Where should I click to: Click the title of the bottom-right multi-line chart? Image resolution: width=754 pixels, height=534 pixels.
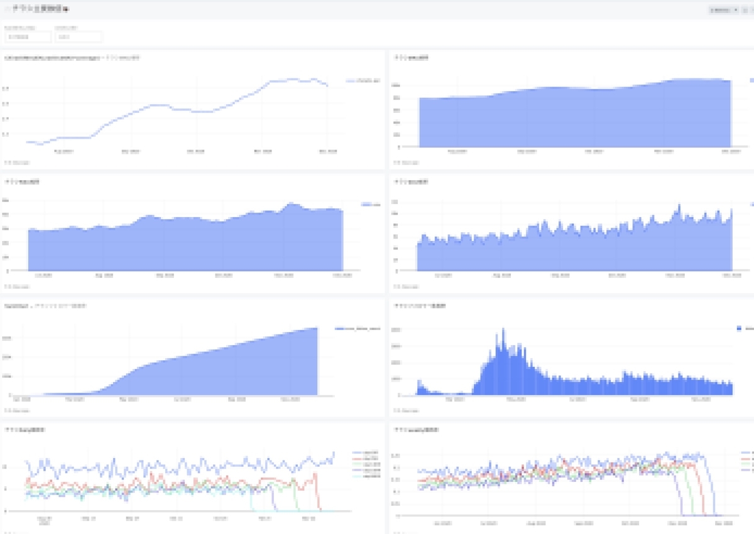(x=417, y=430)
